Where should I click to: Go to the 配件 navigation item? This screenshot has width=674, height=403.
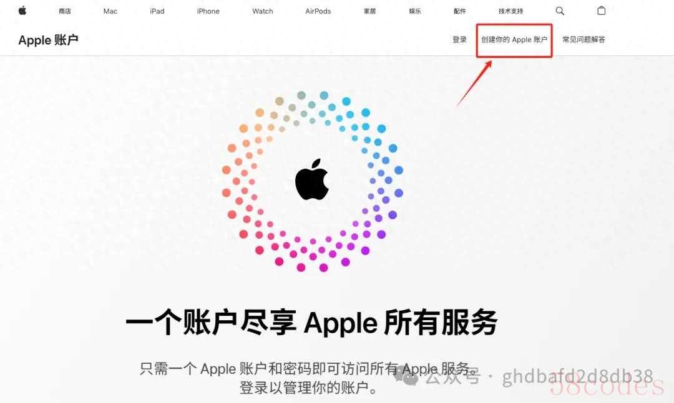459,11
